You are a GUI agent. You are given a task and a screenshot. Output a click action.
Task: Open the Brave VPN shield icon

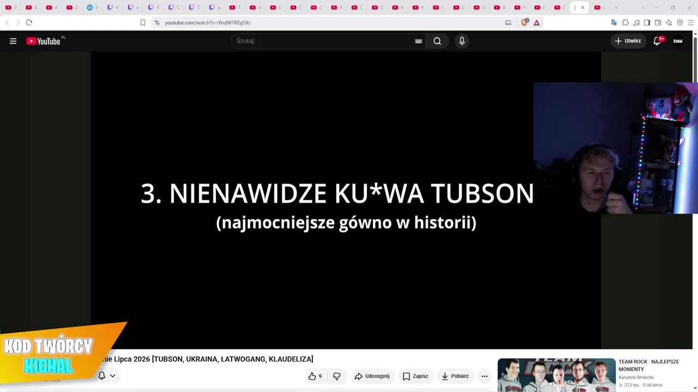pyautogui.click(x=679, y=22)
